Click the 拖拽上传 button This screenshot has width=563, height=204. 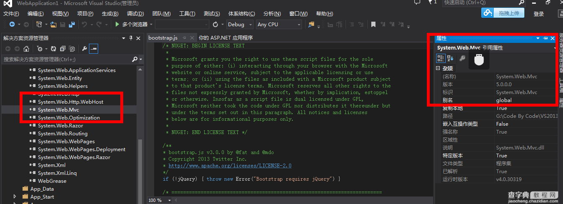click(x=509, y=13)
